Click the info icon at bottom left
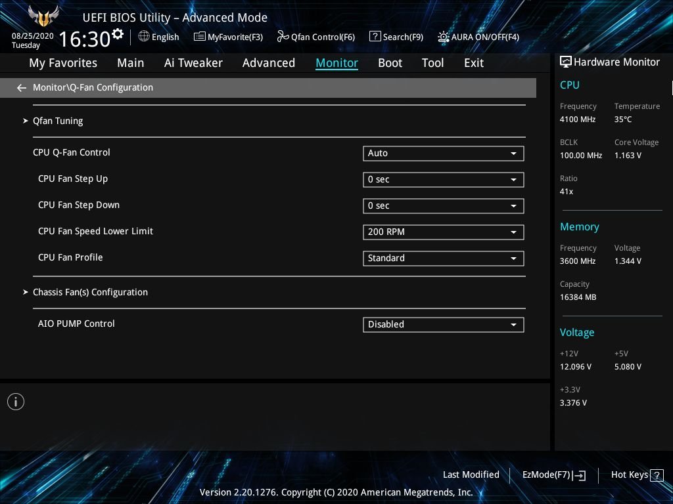The height and width of the screenshot is (504, 673). (x=16, y=402)
